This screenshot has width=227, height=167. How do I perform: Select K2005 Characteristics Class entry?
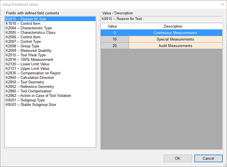click(30, 33)
